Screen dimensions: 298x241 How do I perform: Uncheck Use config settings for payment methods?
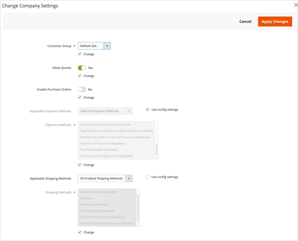pyautogui.click(x=147, y=110)
